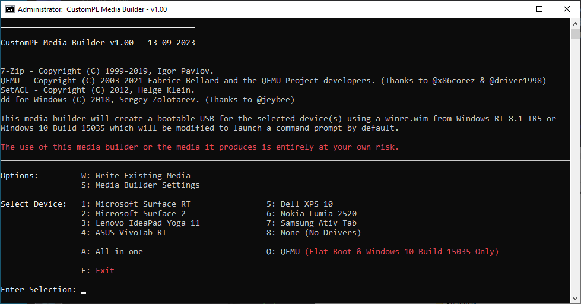Click the scrollbar down arrow
Image resolution: width=581 pixels, height=304 pixels.
[x=576, y=299]
